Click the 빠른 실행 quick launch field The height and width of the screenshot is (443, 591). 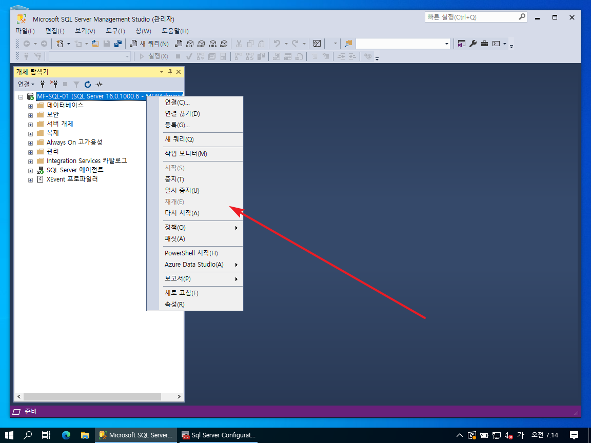476,17
